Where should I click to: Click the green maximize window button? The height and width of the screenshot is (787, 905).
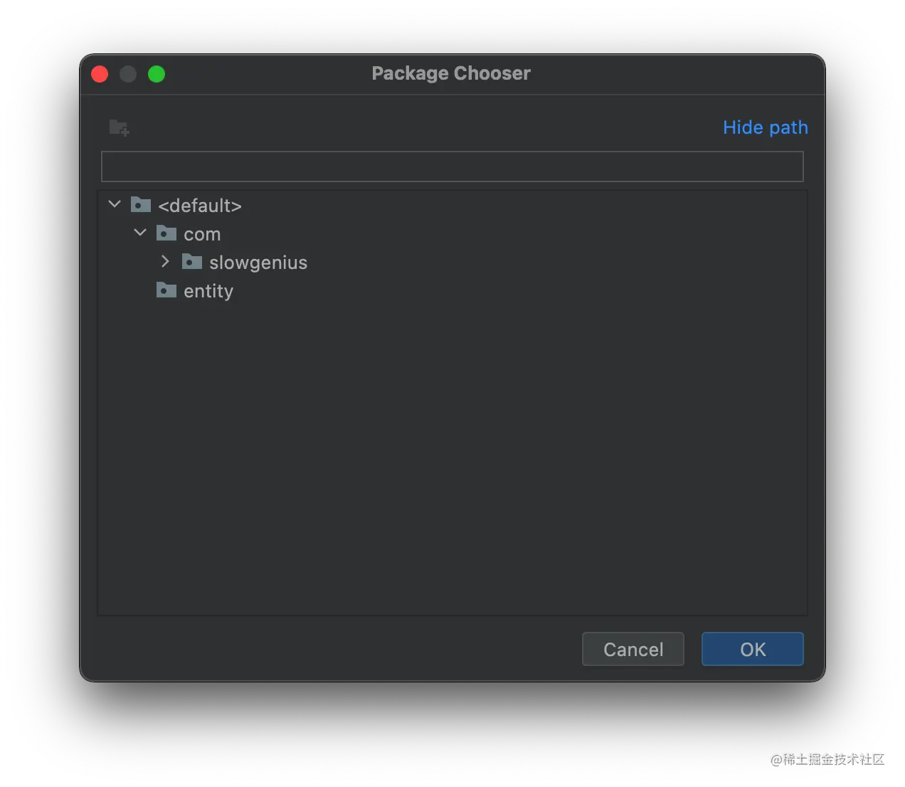[157, 74]
